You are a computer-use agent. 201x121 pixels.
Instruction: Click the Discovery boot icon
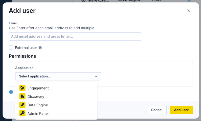22,96
